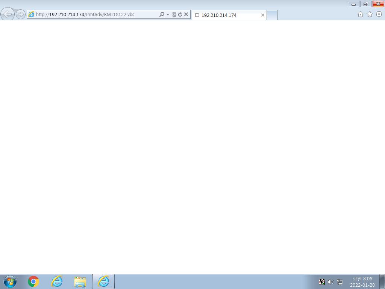
Task: Restore down the Internet Explorer window
Action: (366, 4)
